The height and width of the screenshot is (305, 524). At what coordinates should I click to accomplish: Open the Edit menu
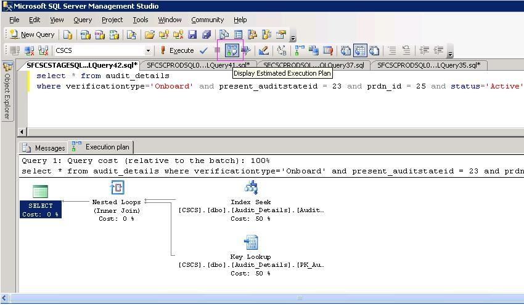(x=35, y=20)
